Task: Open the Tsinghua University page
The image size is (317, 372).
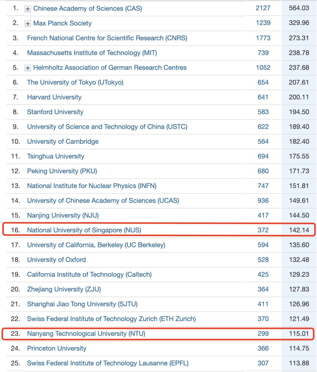Action: point(55,156)
